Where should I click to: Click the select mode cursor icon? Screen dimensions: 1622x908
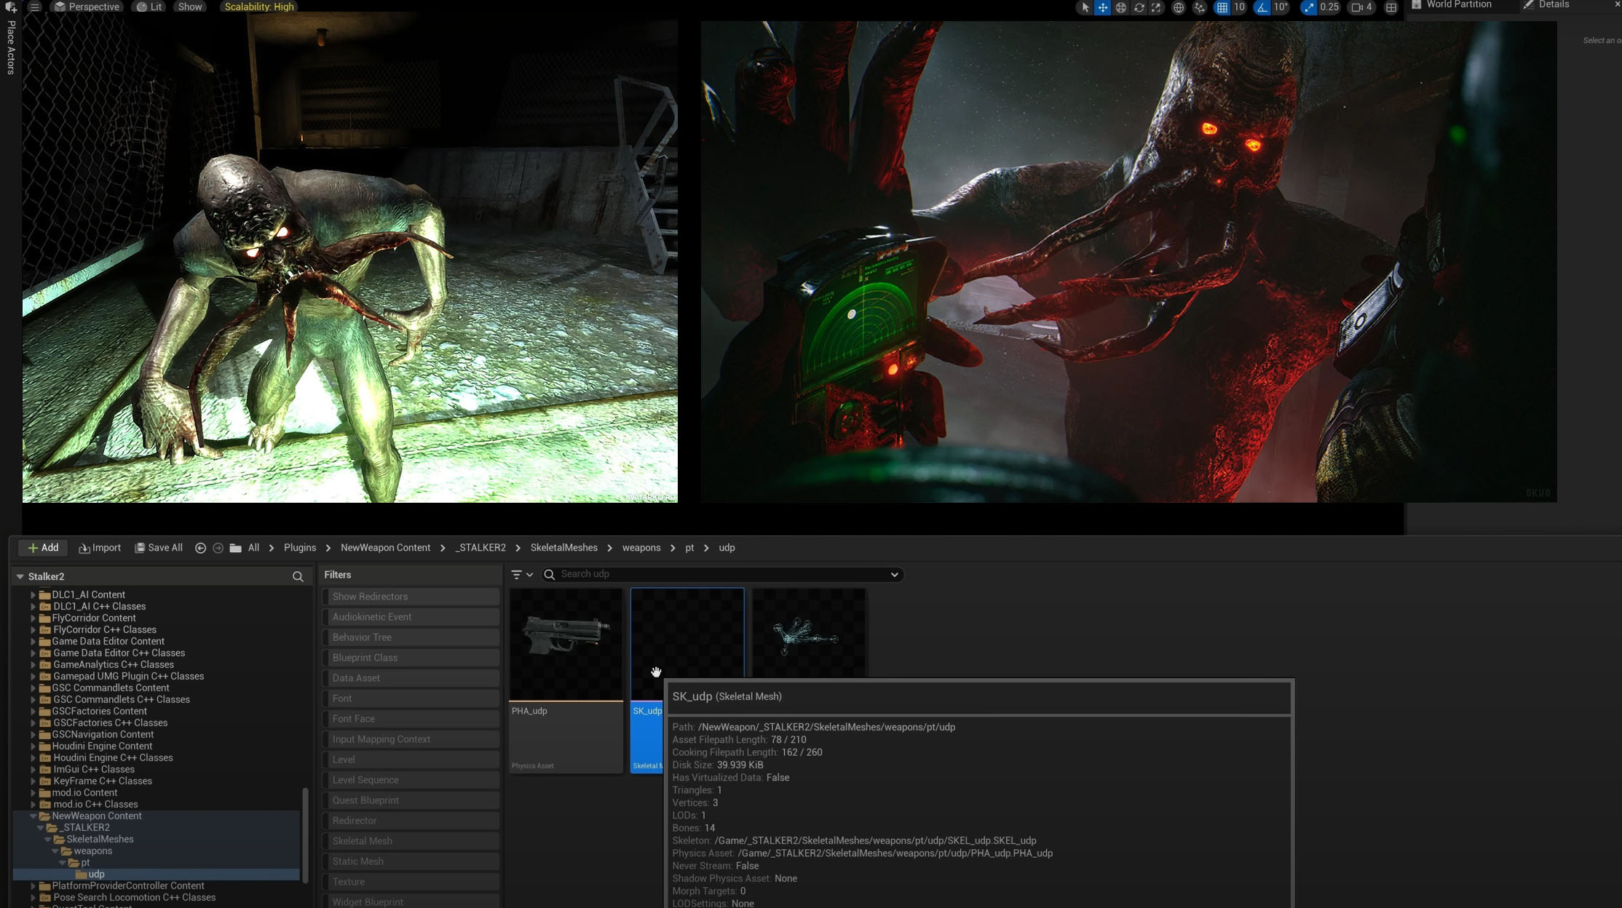[1085, 7]
